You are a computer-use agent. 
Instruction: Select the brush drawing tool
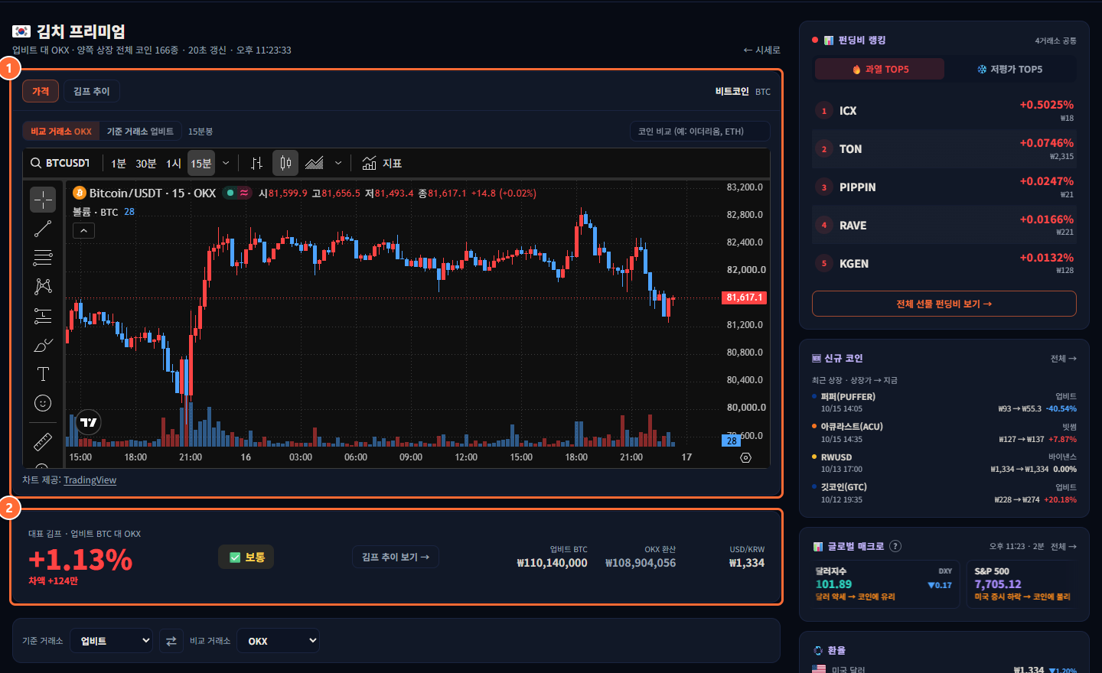[43, 345]
